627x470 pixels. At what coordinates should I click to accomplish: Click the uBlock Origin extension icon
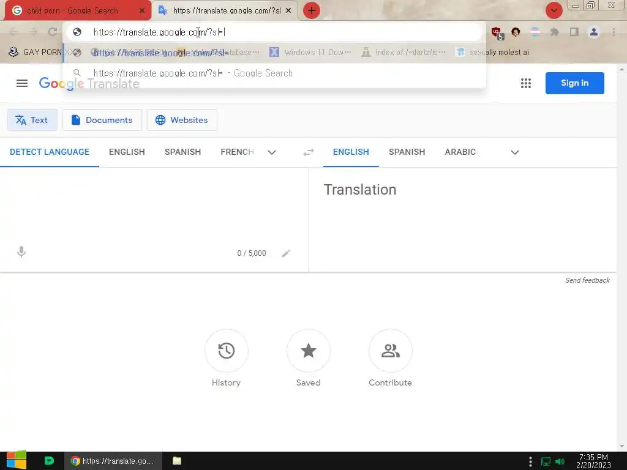click(497, 33)
